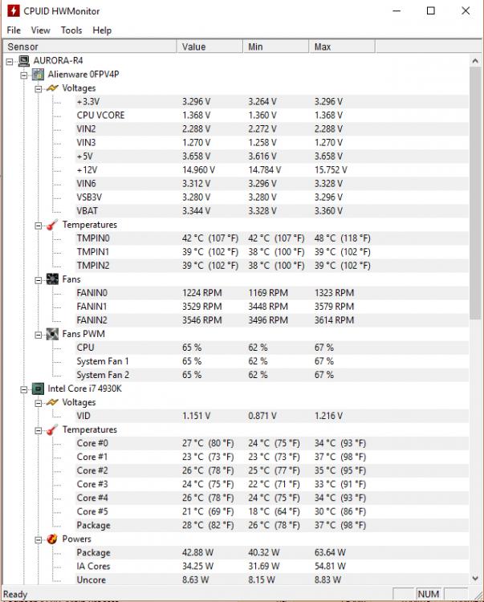Viewport: 484px width, 602px height.
Task: Click the motherboard Temperatures thermometer icon
Action: pos(52,225)
